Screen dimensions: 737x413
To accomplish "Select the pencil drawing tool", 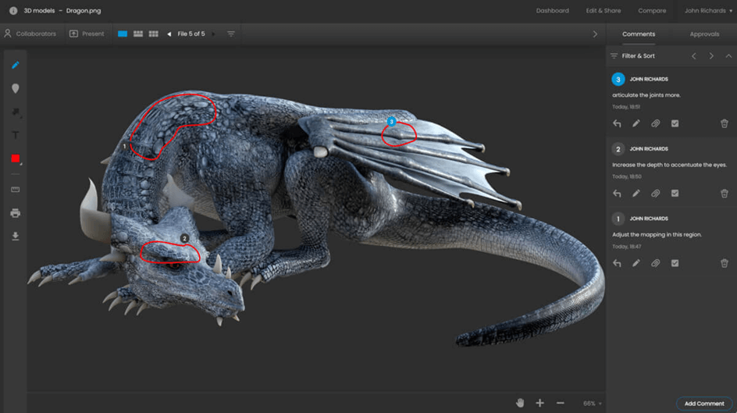I will point(16,66).
